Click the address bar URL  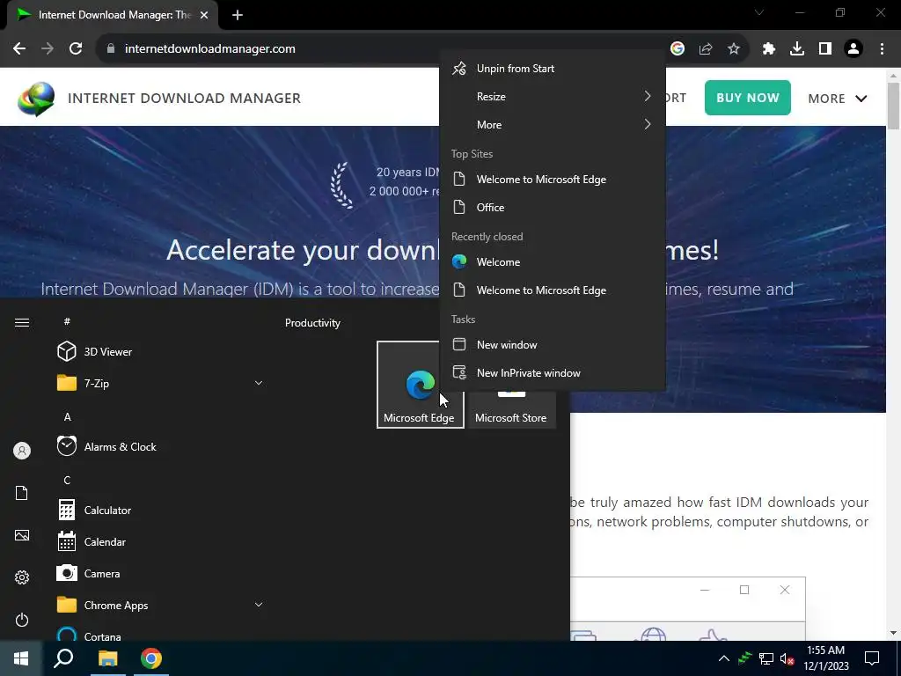[x=209, y=49]
